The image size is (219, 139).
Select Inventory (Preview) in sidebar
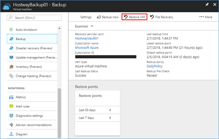point(32,67)
